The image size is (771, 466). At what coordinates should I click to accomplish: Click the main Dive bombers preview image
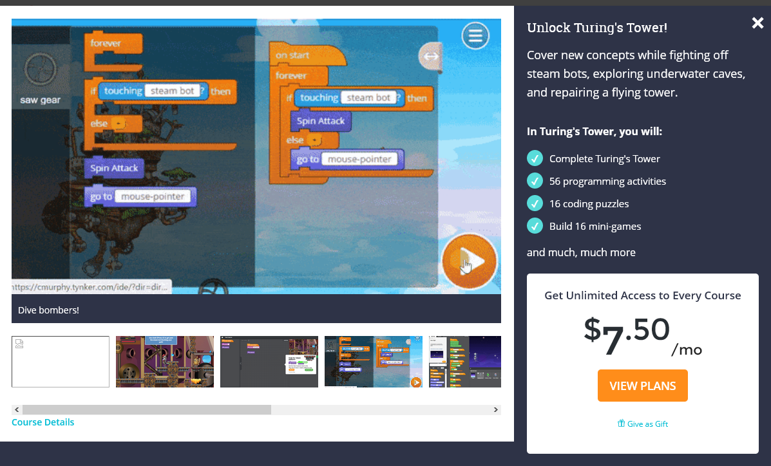coord(256,156)
